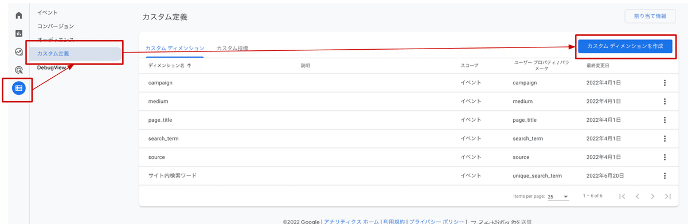Click the source dimension name
This screenshot has width=688, height=224.
pos(157,157)
